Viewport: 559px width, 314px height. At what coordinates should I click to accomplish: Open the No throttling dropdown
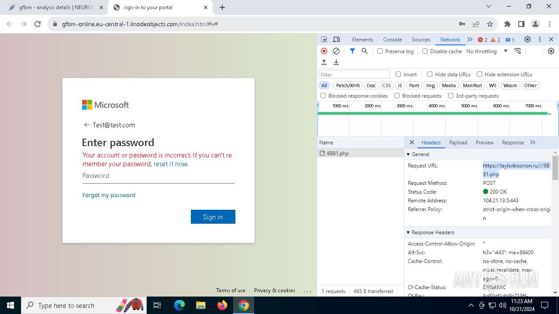[487, 51]
